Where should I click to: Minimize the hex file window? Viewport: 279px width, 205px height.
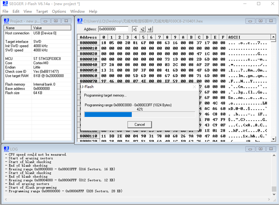coord(250,21)
